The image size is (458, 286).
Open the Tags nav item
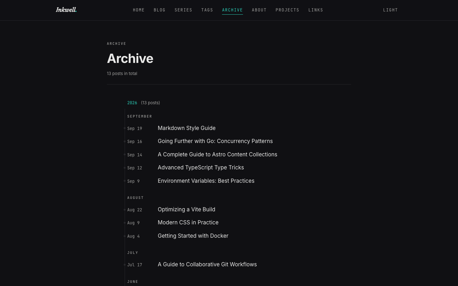(x=207, y=10)
